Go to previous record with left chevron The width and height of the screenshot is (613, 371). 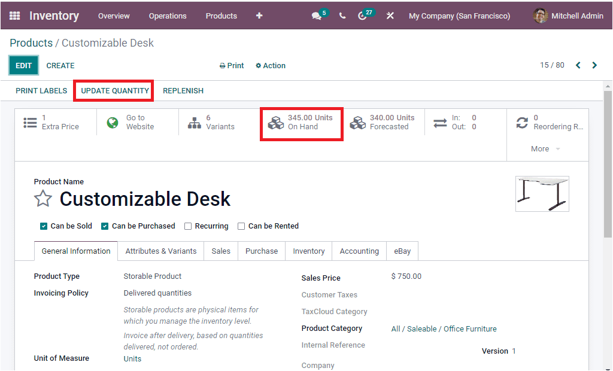(x=578, y=65)
